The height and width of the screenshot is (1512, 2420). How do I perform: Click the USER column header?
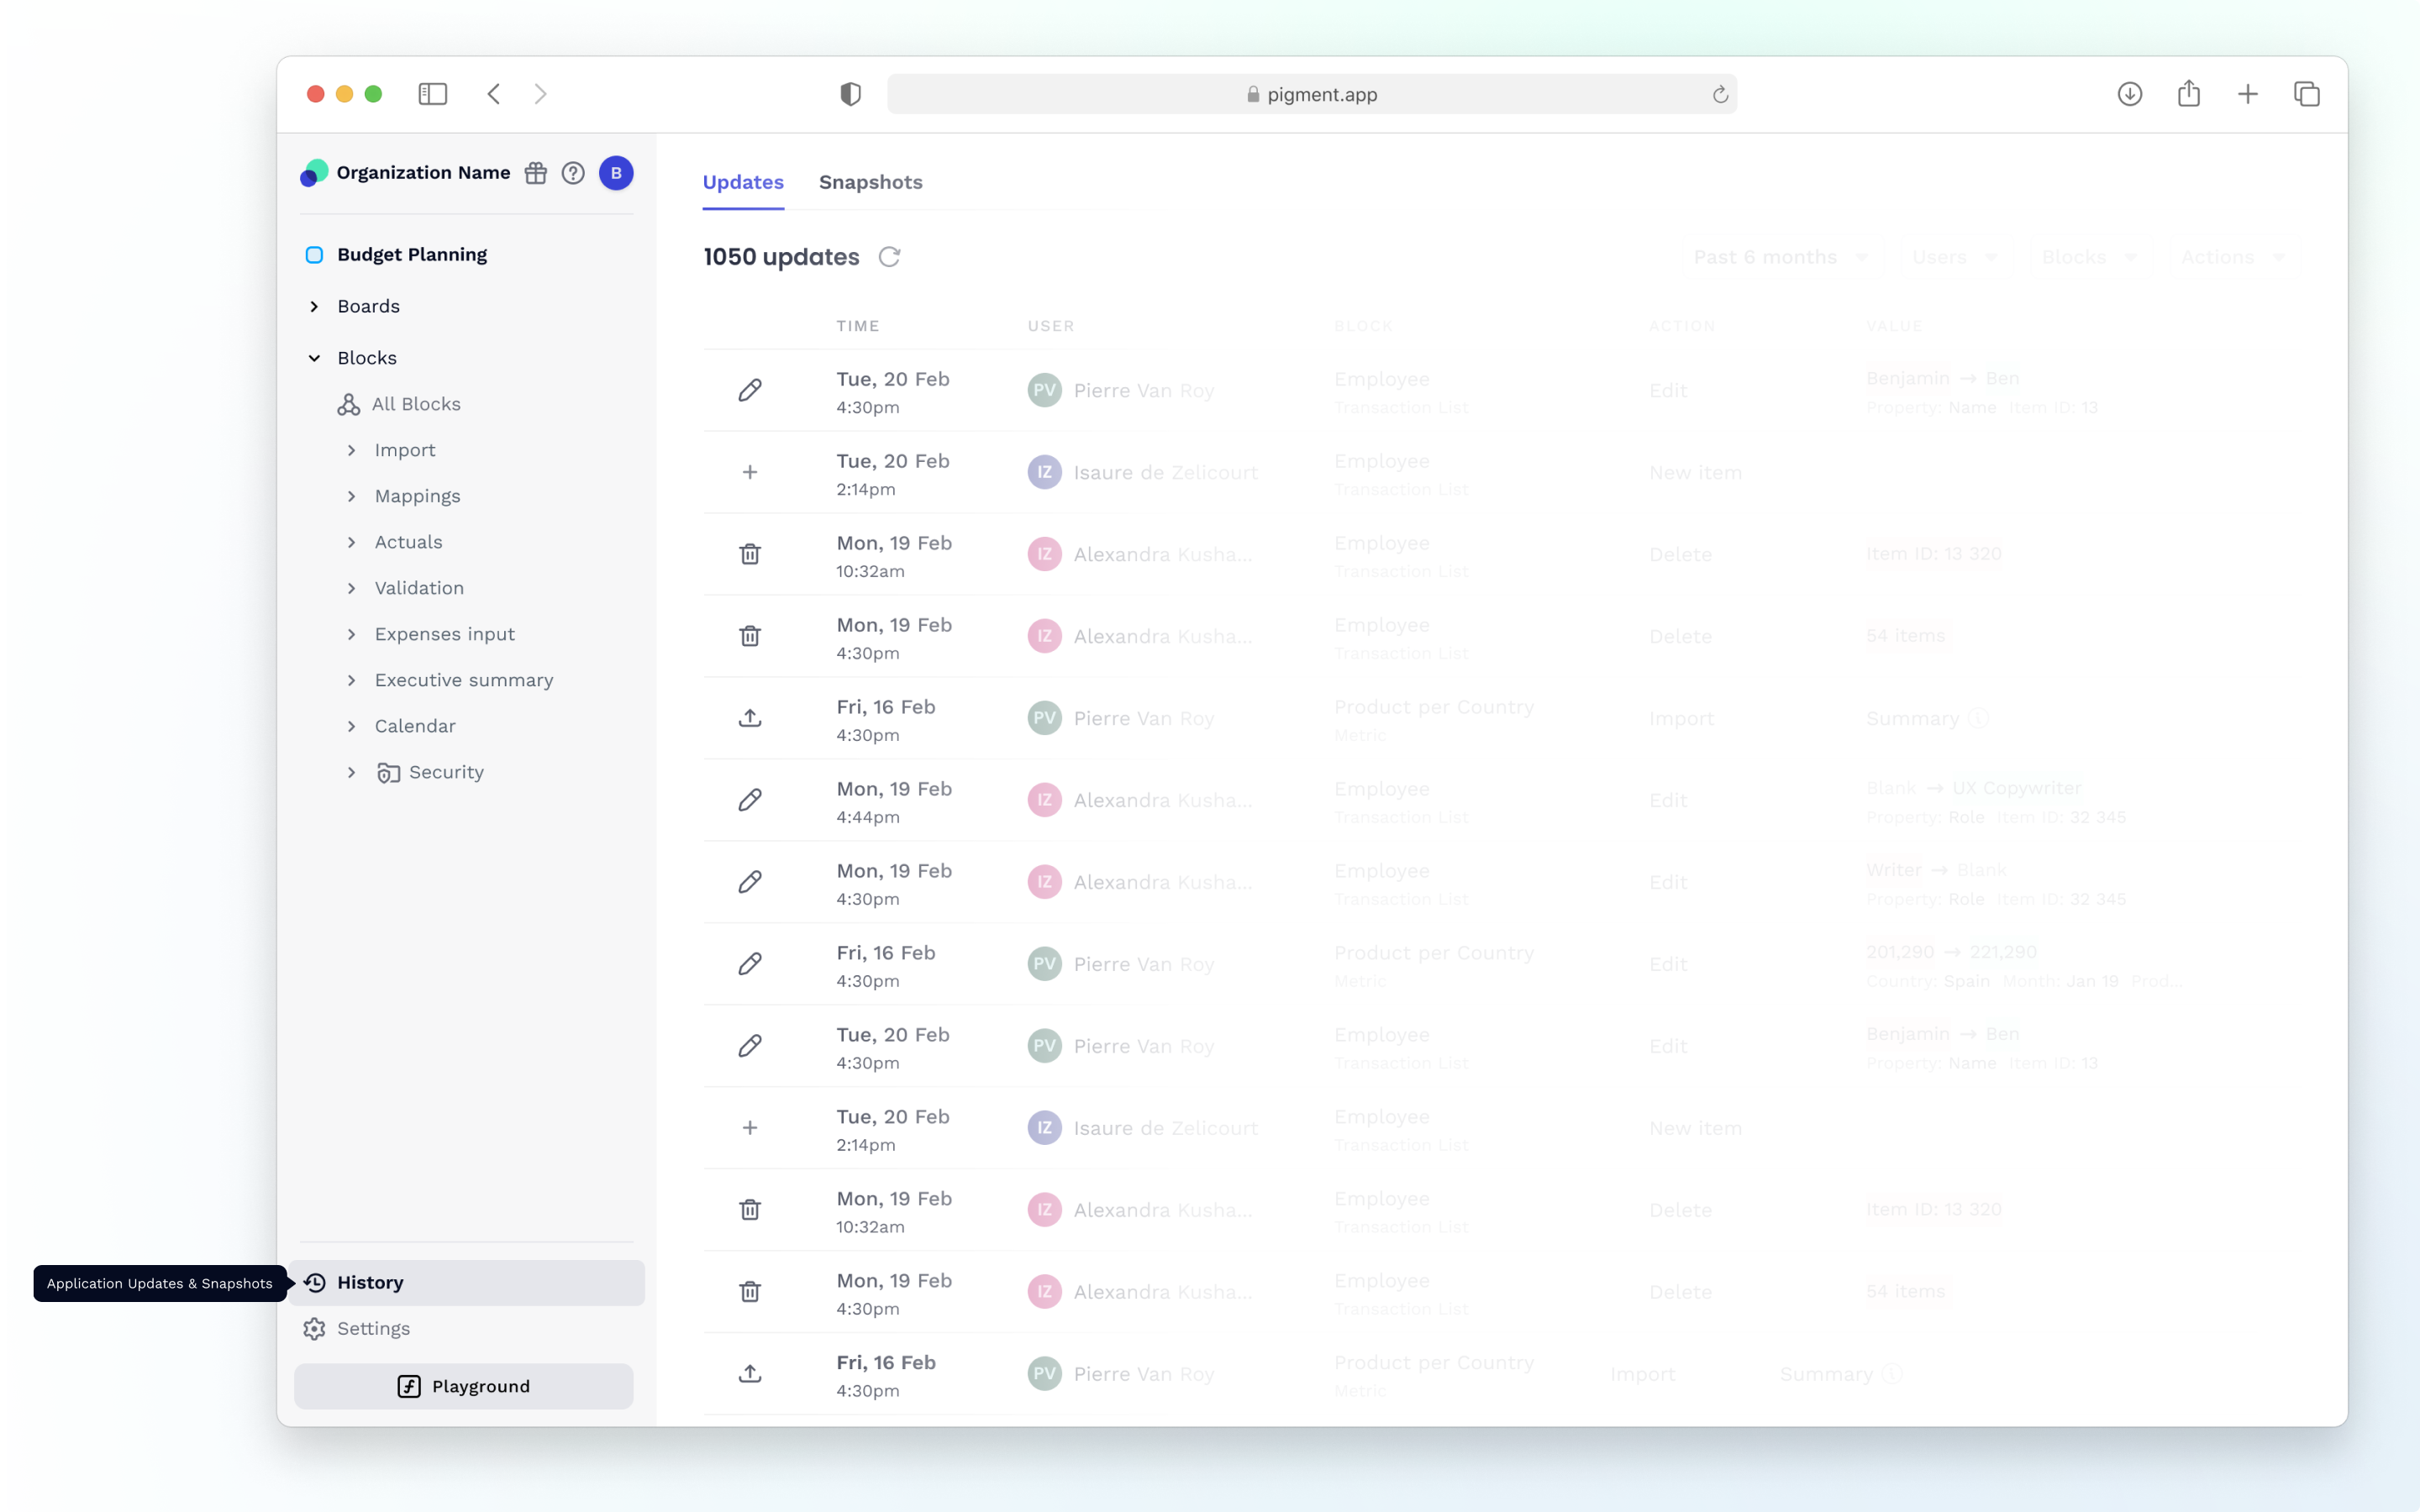1051,326
